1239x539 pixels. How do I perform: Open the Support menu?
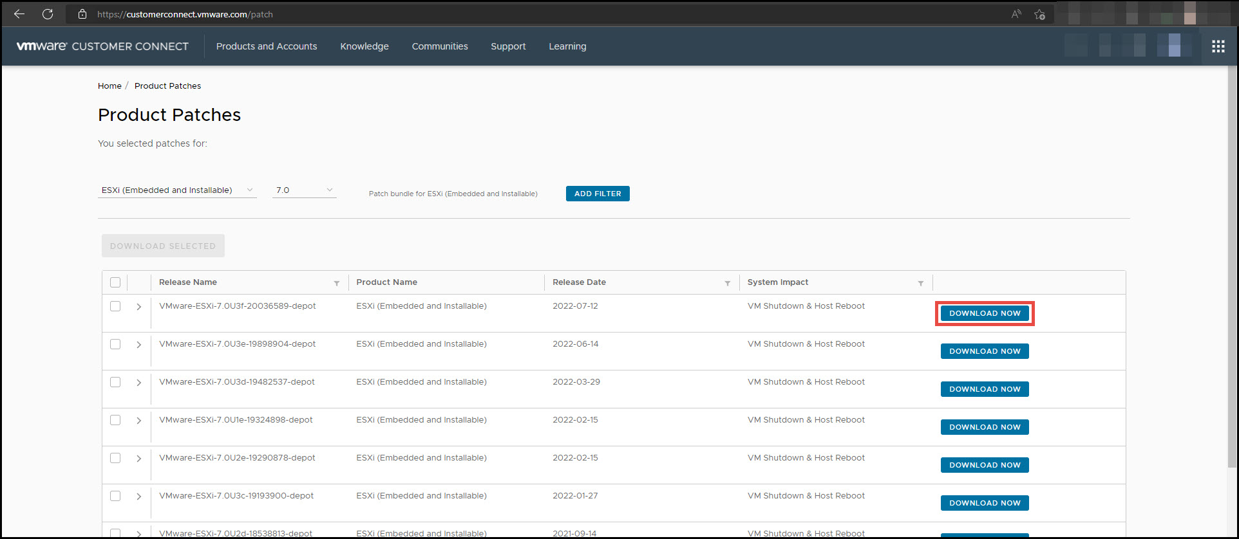point(508,46)
